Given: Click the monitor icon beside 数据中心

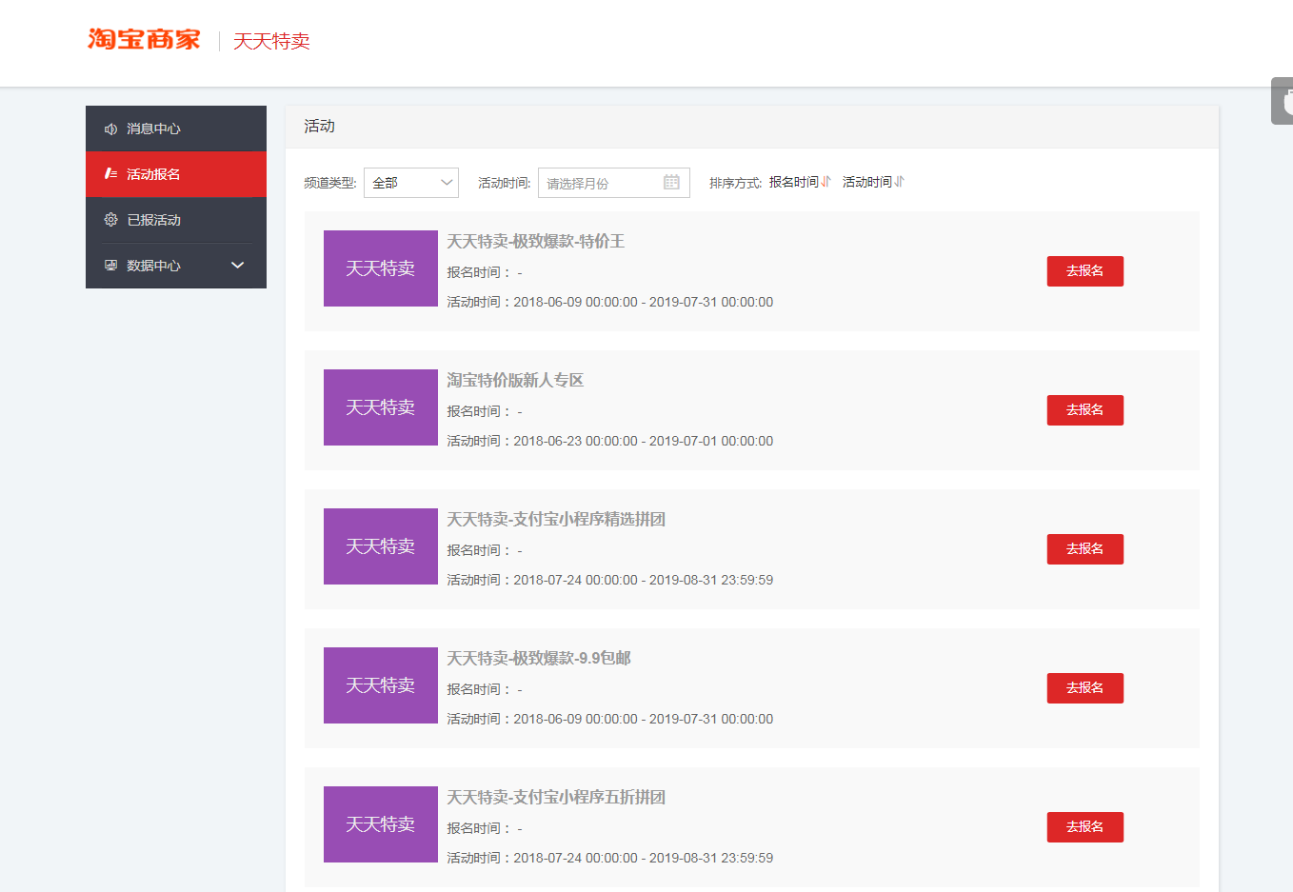Looking at the screenshot, I should pyautogui.click(x=110, y=266).
